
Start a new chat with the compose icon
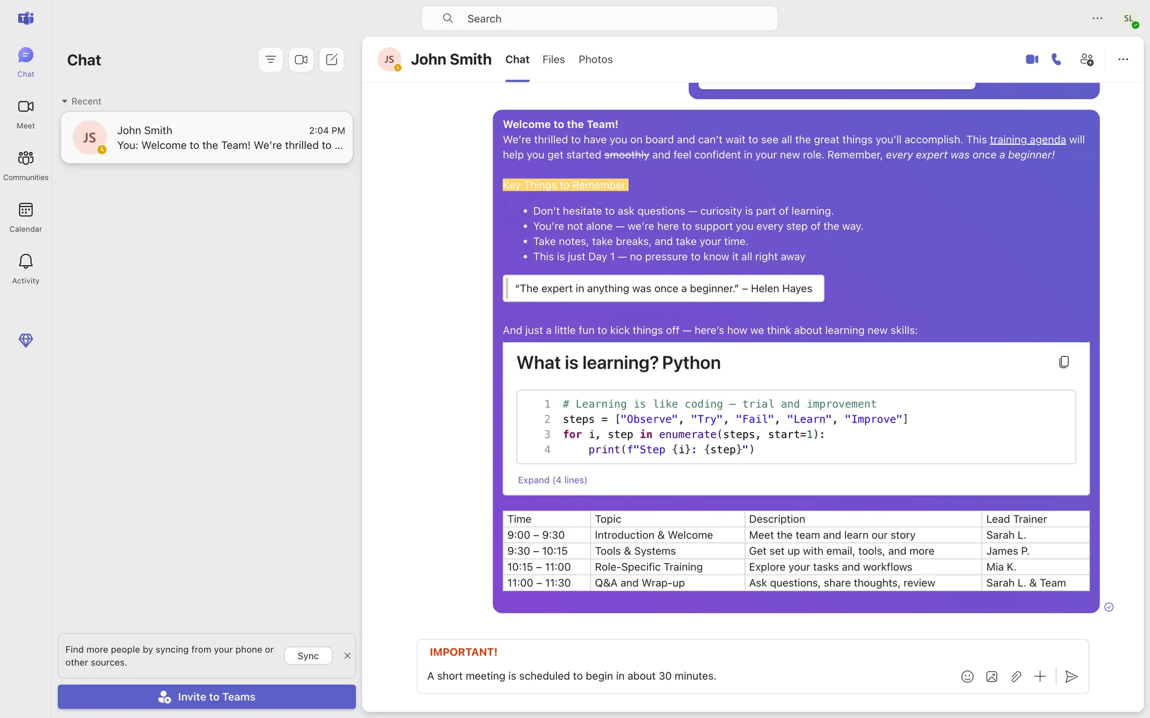331,60
